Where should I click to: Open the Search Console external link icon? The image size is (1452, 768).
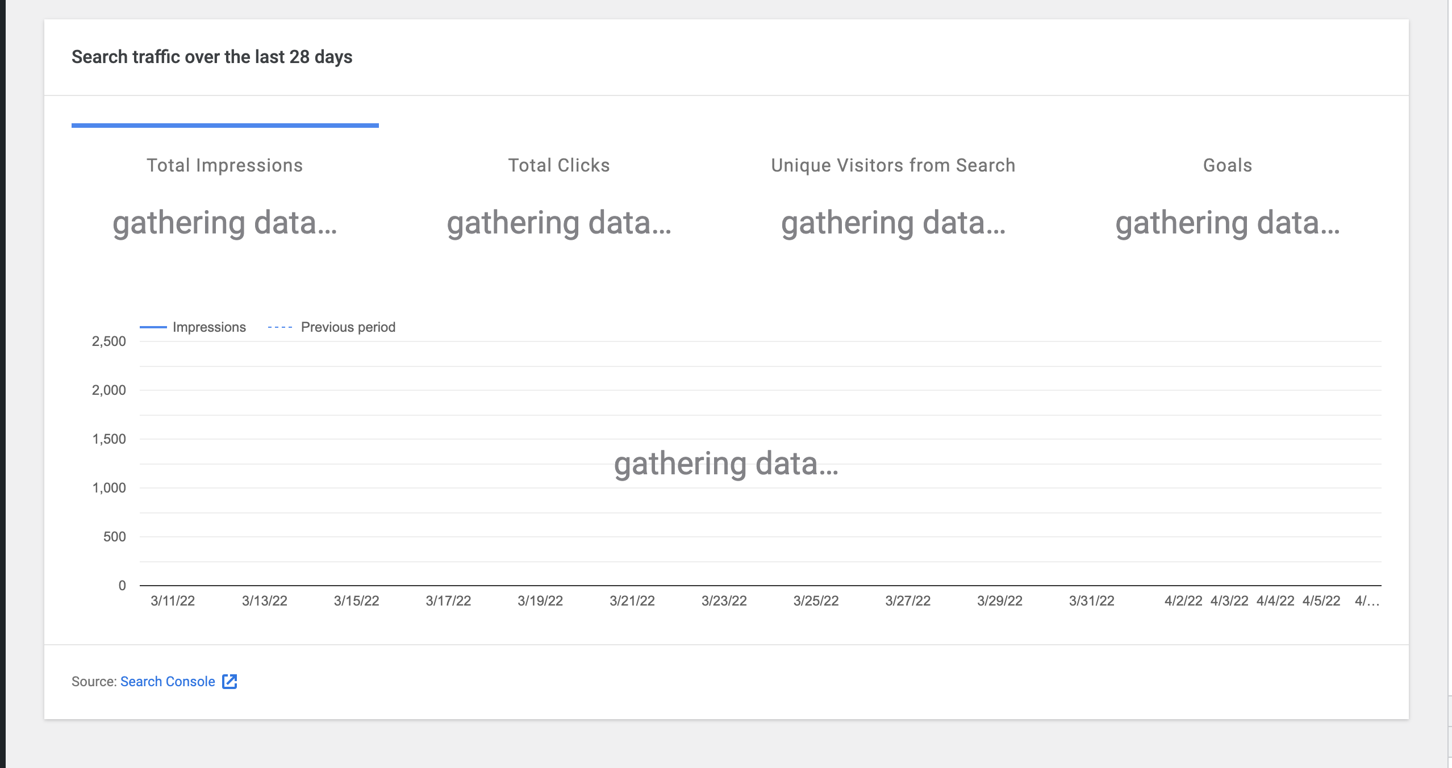pyautogui.click(x=230, y=682)
